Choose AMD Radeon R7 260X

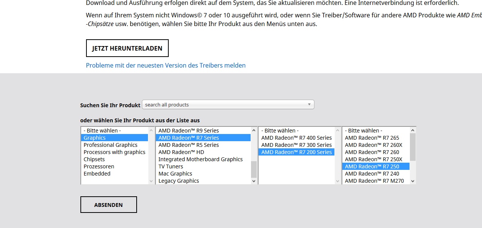[376, 145]
